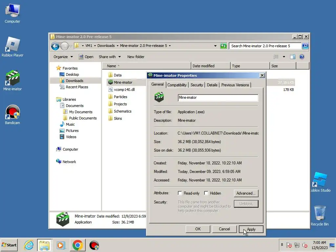Open the Start menu
Image resolution: width=336 pixels, height=252 pixels.
pos(9,245)
